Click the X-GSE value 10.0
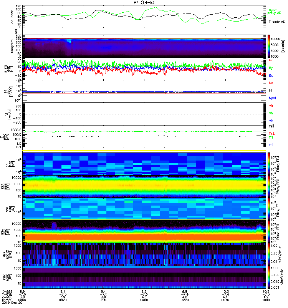 click(225, 292)
